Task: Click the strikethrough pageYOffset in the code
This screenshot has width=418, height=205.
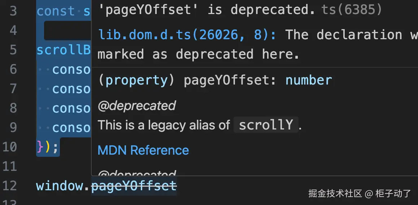Action: coord(134,186)
